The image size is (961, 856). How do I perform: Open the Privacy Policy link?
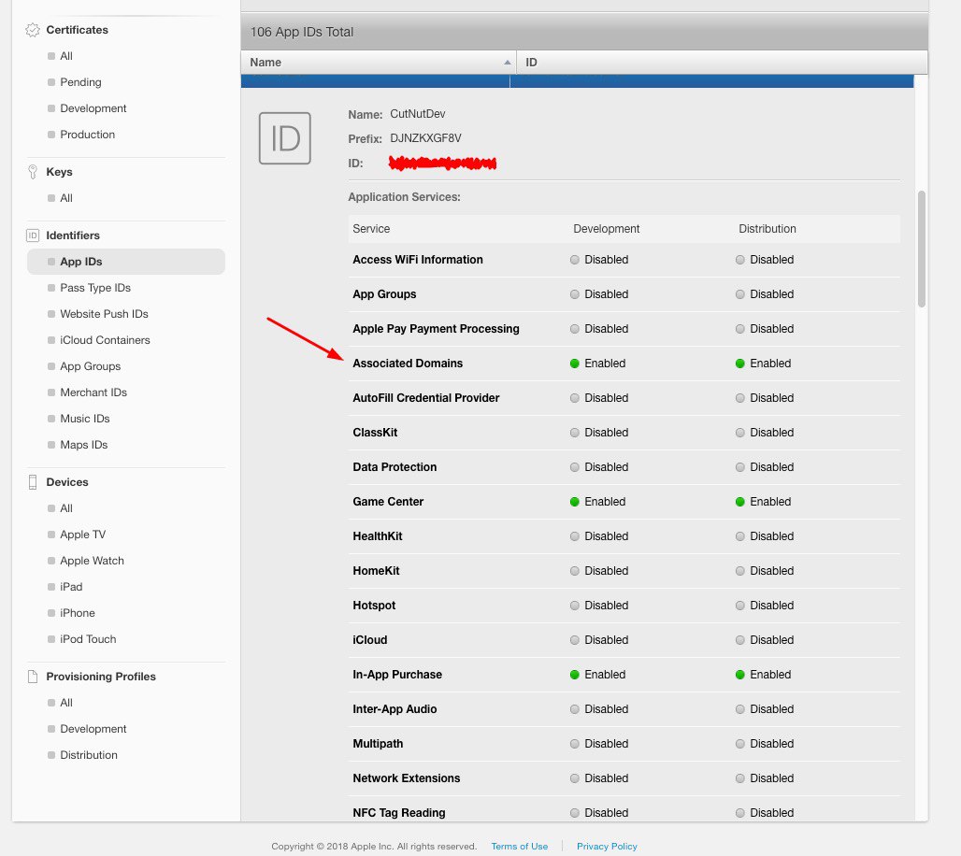[x=607, y=847]
